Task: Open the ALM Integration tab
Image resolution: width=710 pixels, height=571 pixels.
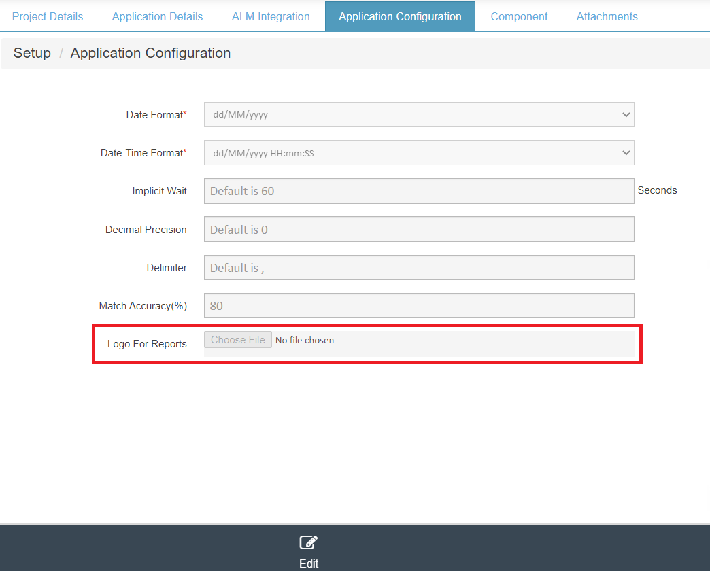Action: point(271,17)
